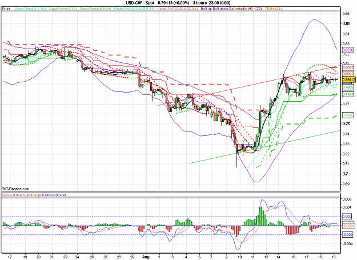Select the 'Parab SAR (0.1 0.02 0.11)' legend entry
The width and height of the screenshot is (357, 260).
click(134, 9)
